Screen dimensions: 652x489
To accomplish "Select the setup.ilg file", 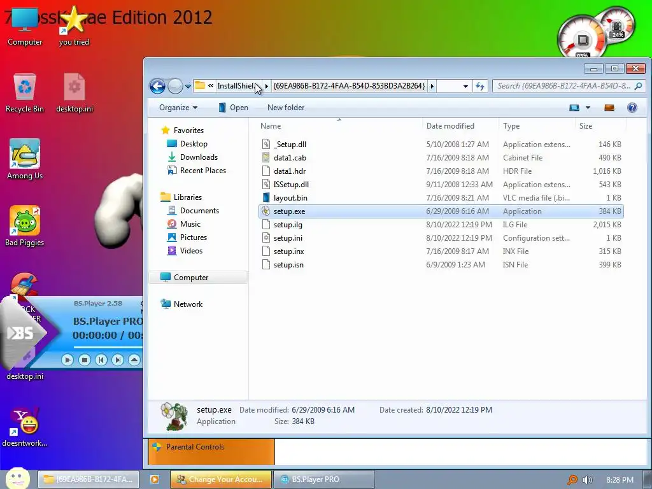I will pyautogui.click(x=288, y=225).
